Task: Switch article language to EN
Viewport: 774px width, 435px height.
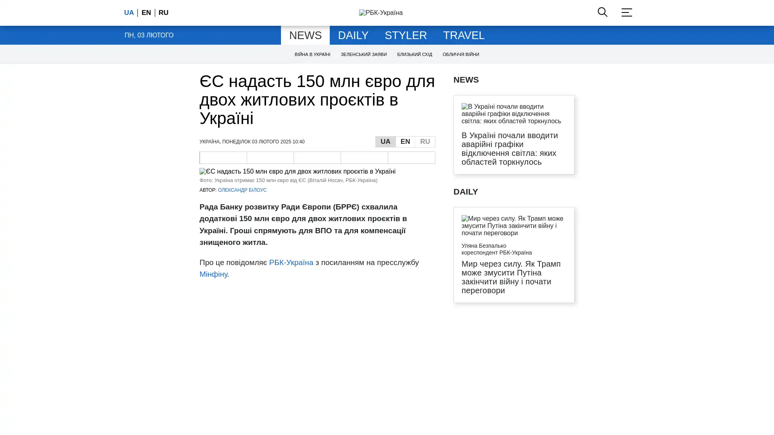Action: click(405, 142)
